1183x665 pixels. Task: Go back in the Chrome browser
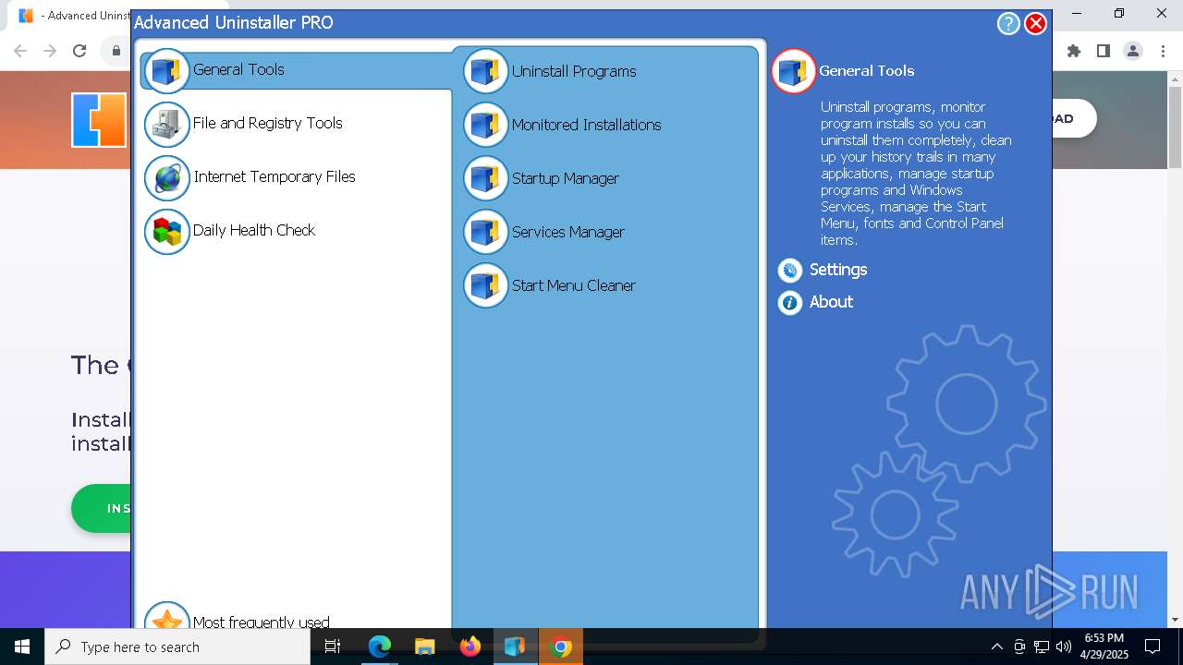20,52
